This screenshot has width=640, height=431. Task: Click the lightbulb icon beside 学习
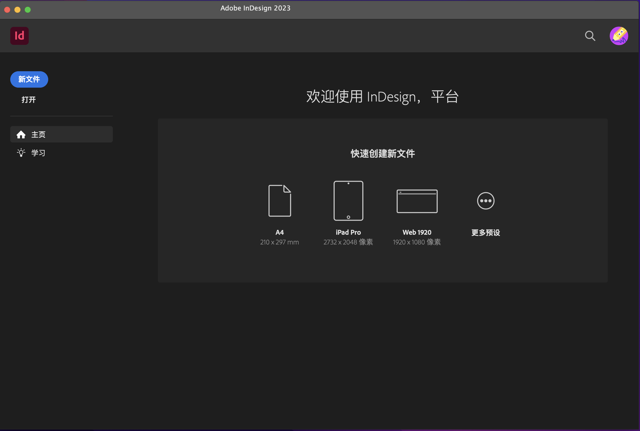click(21, 152)
